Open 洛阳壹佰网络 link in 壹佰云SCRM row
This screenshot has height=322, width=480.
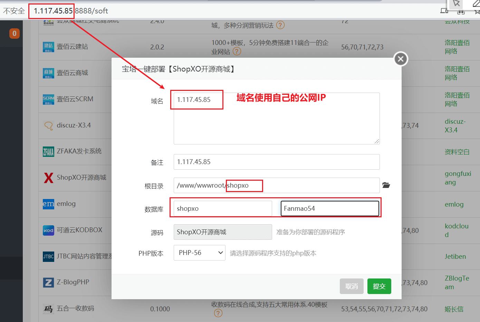(x=457, y=100)
